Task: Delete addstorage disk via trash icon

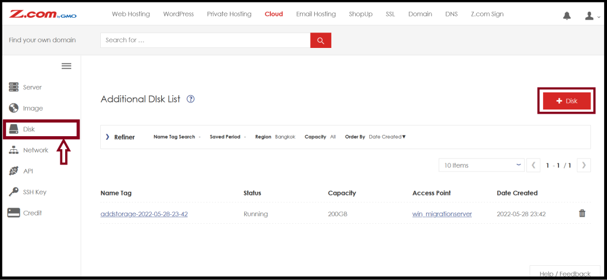Action: [x=582, y=213]
